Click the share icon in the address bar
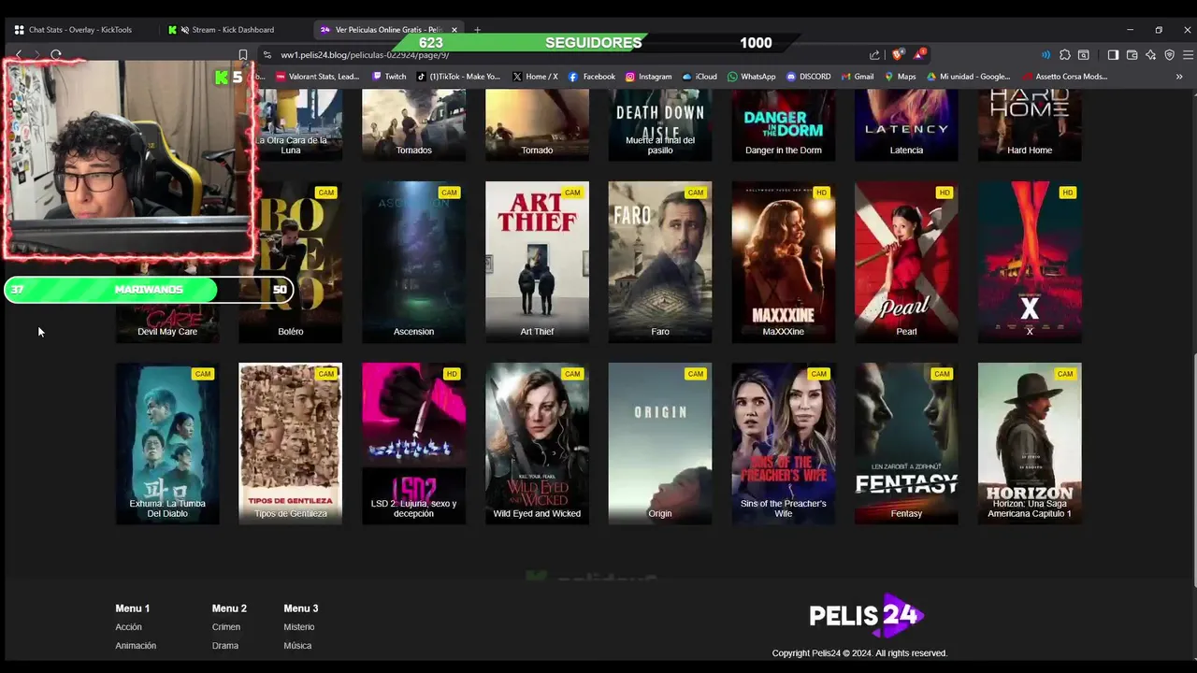The height and width of the screenshot is (673, 1197). click(874, 55)
